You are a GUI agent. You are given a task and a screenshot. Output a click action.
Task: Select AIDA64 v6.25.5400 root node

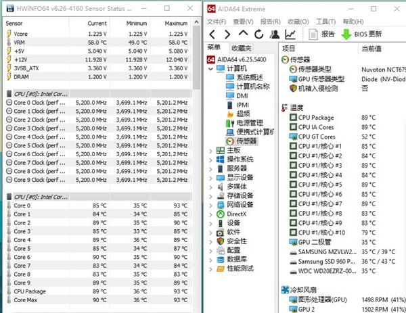(236, 59)
